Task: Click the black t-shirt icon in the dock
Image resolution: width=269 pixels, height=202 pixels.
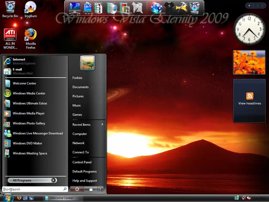Action: (x=169, y=8)
